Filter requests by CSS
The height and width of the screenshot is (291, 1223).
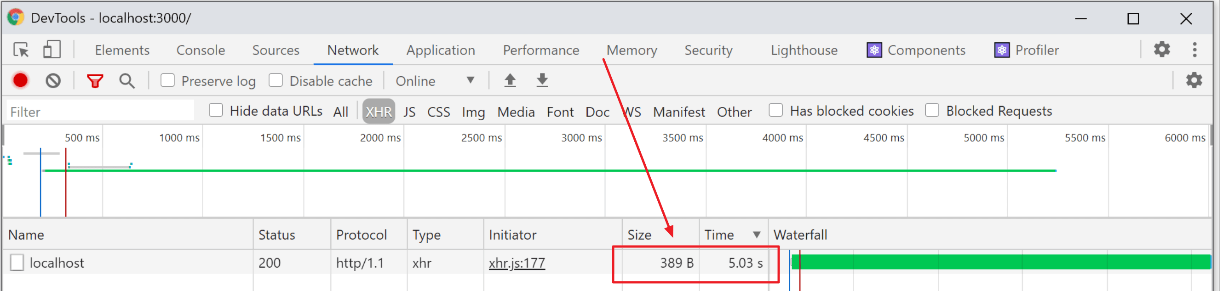(x=438, y=112)
